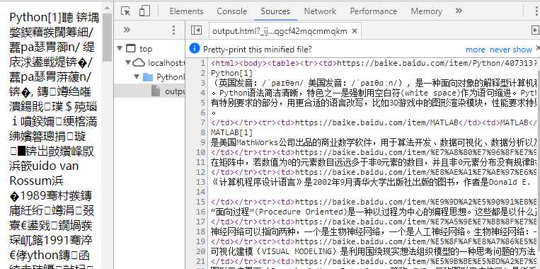Screen dimensions: 540x269
Task: Collapse the top frame tree node
Action: click(119, 48)
